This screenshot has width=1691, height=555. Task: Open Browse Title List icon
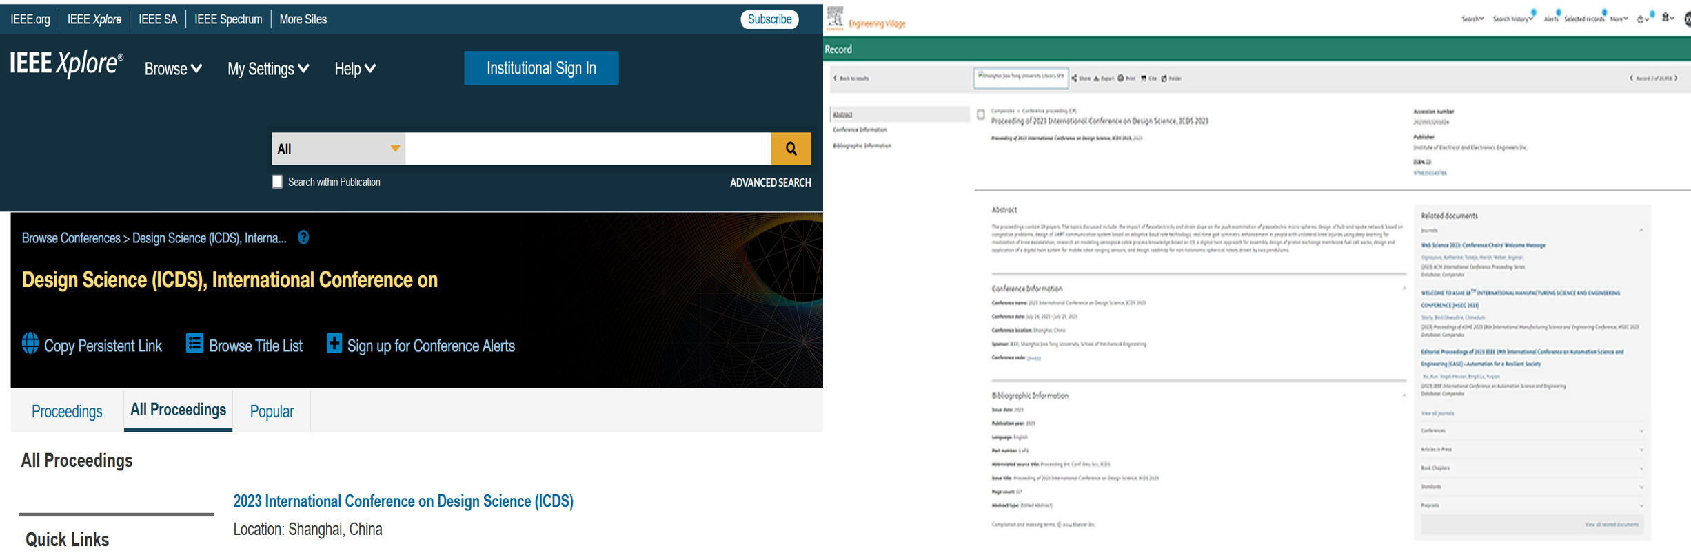pyautogui.click(x=194, y=343)
